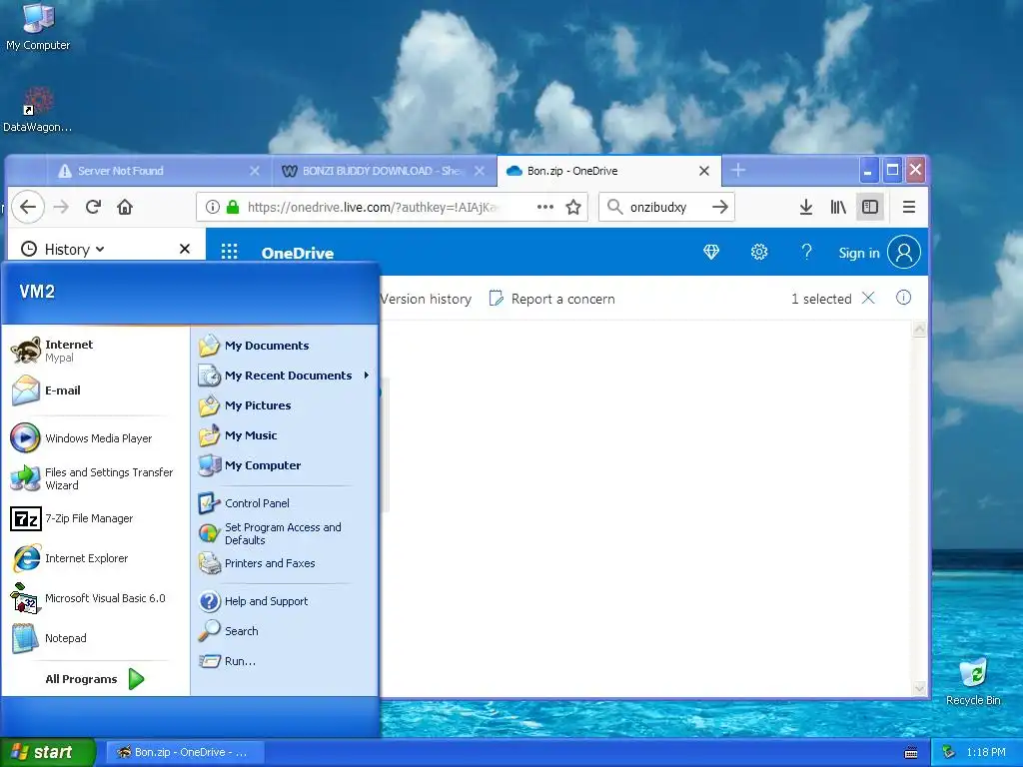The width and height of the screenshot is (1023, 767).
Task: Reload the current page
Action: [x=93, y=207]
